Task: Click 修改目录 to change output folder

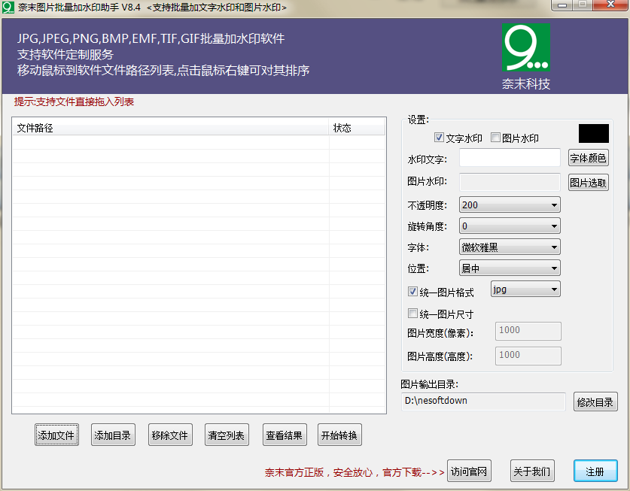Action: [595, 401]
